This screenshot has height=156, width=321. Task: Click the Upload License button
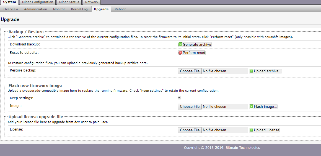coord(264,130)
